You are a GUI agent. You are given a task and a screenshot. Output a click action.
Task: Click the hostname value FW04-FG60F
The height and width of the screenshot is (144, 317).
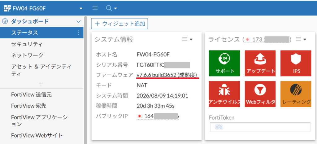(x=153, y=55)
